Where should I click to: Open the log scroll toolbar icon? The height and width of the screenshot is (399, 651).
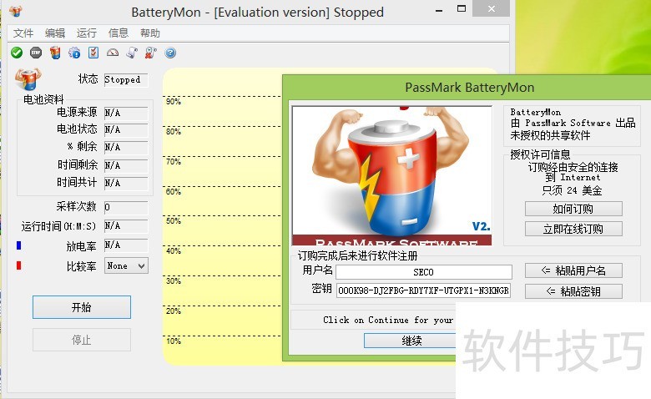[132, 53]
